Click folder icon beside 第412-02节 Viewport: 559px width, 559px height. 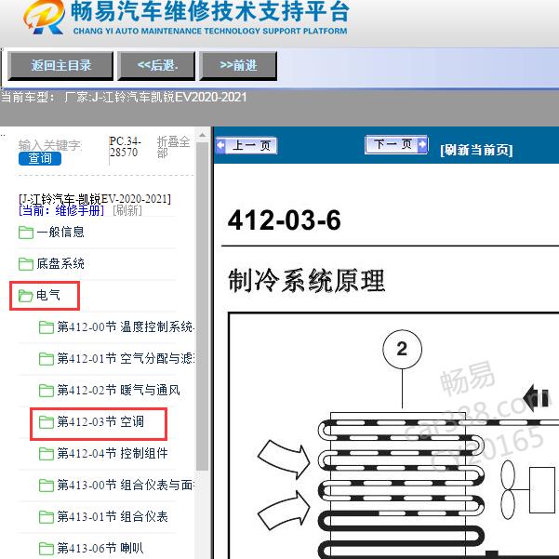46,391
